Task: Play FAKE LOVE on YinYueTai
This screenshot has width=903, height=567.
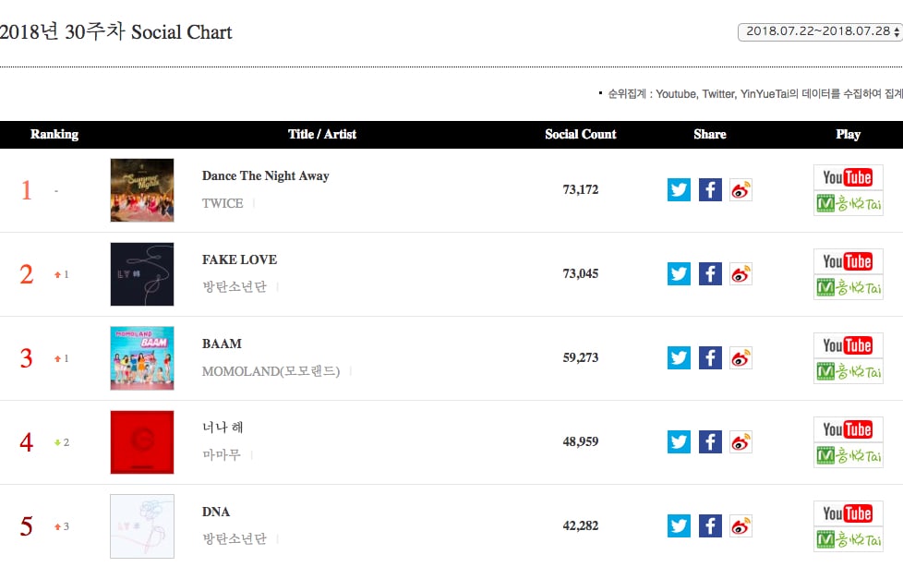Action: tap(848, 287)
